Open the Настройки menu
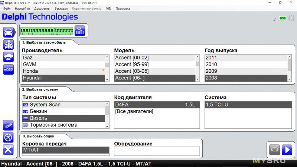 pyautogui.click(x=22, y=9)
